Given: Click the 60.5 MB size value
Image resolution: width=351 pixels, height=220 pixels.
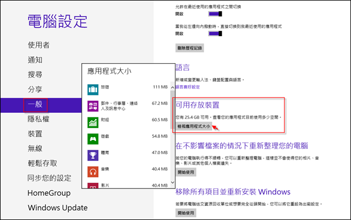Looking at the screenshot, I should click(160, 120).
